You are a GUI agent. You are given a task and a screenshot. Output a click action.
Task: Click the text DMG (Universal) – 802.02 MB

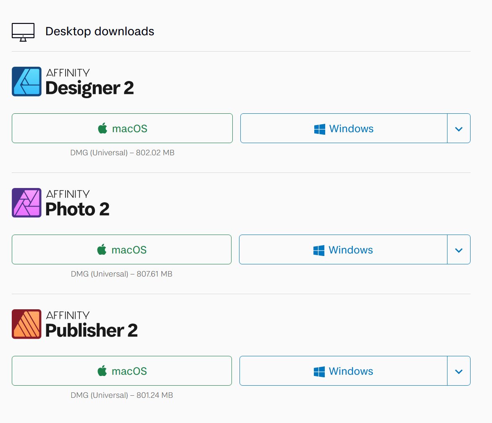click(x=122, y=153)
